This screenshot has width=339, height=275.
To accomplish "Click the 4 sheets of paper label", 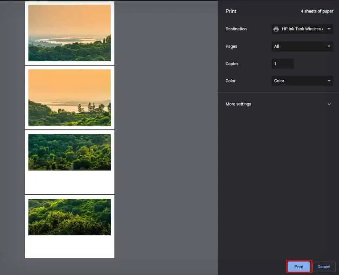I will coord(317,11).
